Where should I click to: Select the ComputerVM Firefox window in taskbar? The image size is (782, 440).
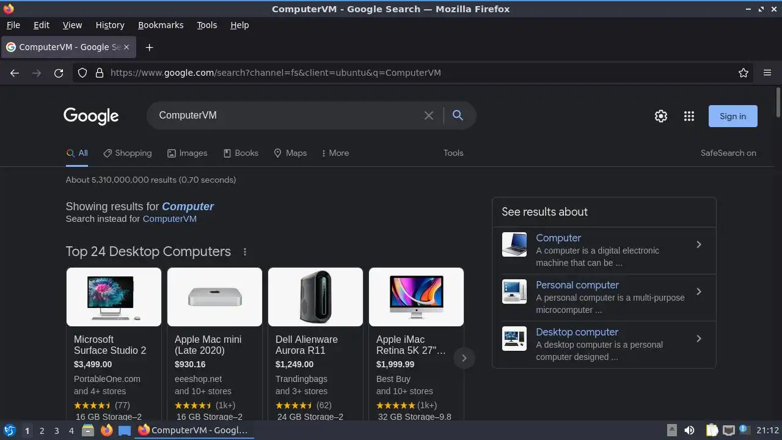(193, 431)
